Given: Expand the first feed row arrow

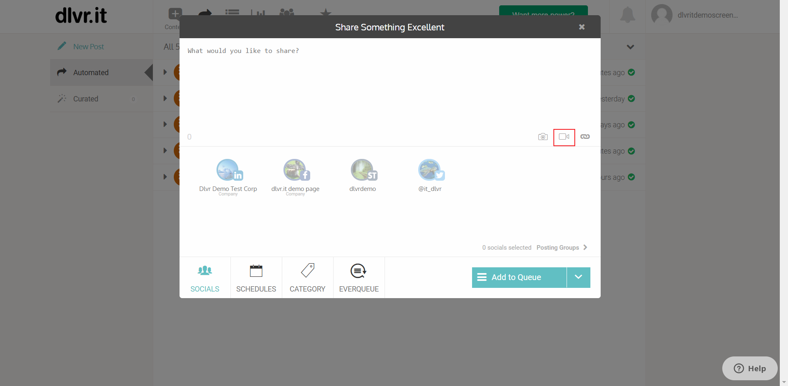Looking at the screenshot, I should pos(165,72).
